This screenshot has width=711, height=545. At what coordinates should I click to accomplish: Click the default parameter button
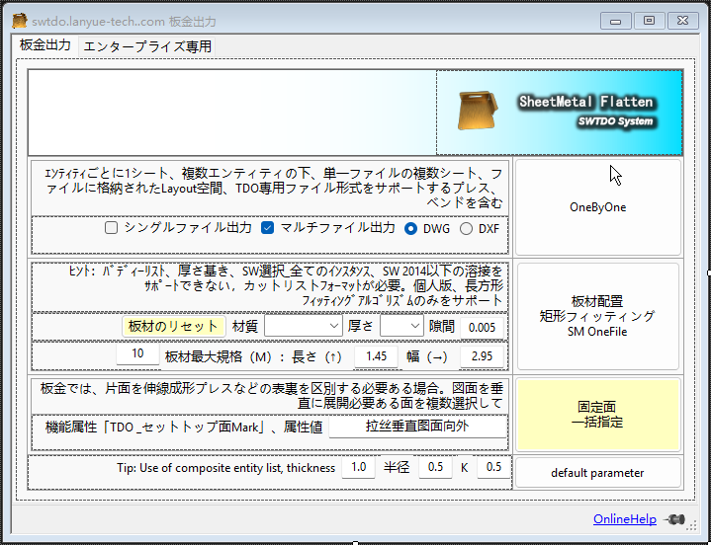598,473
